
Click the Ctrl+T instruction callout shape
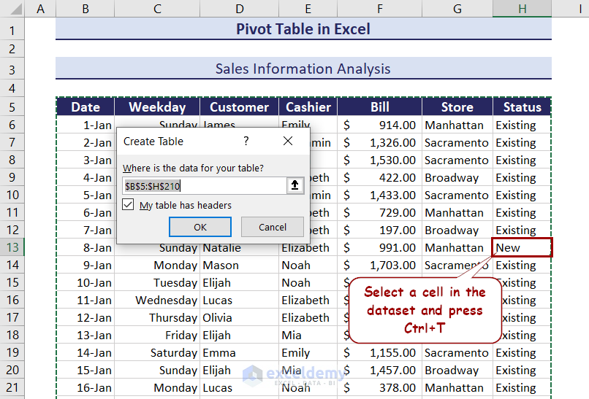click(x=425, y=310)
